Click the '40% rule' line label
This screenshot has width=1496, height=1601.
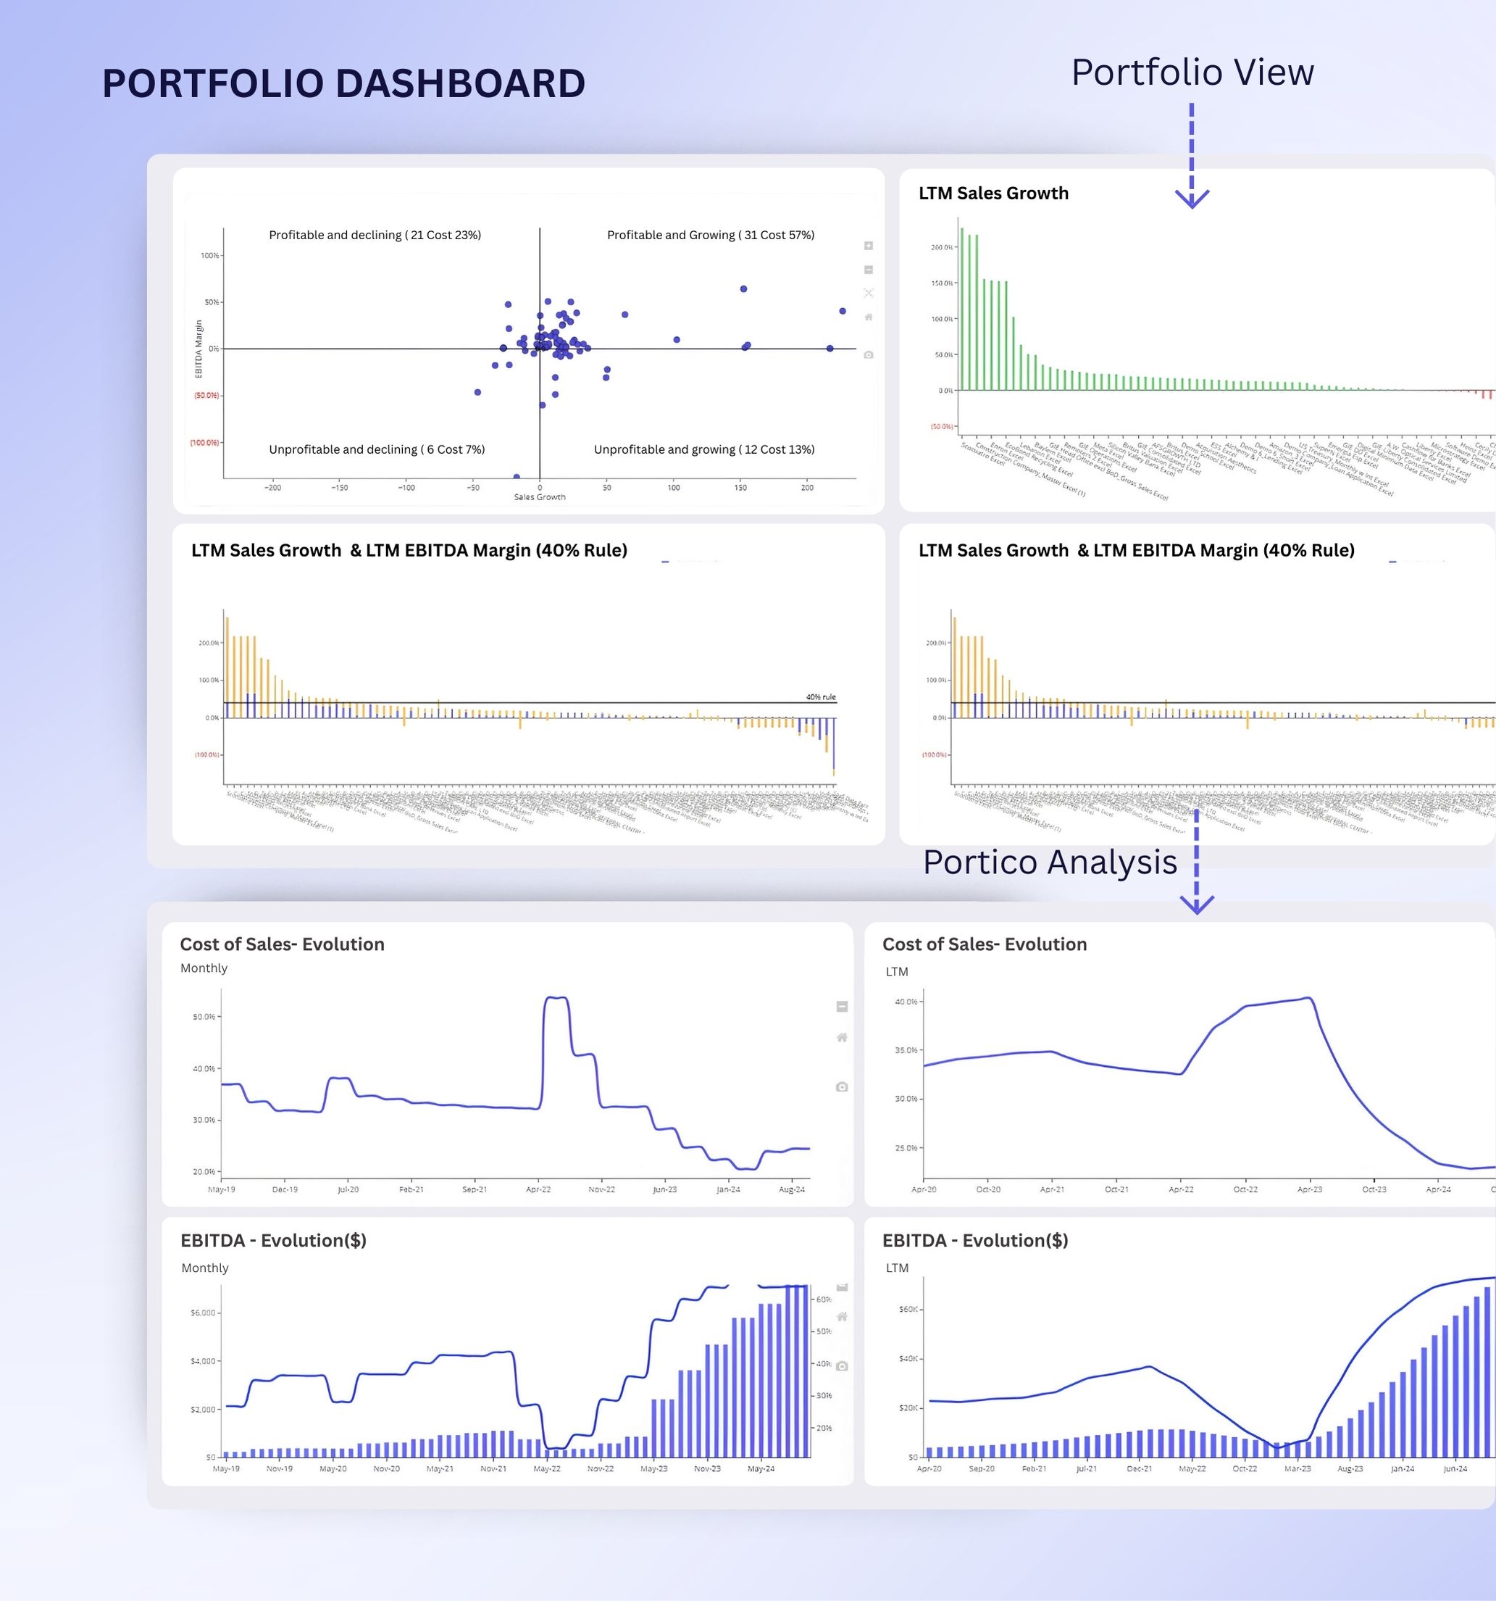pos(821,697)
